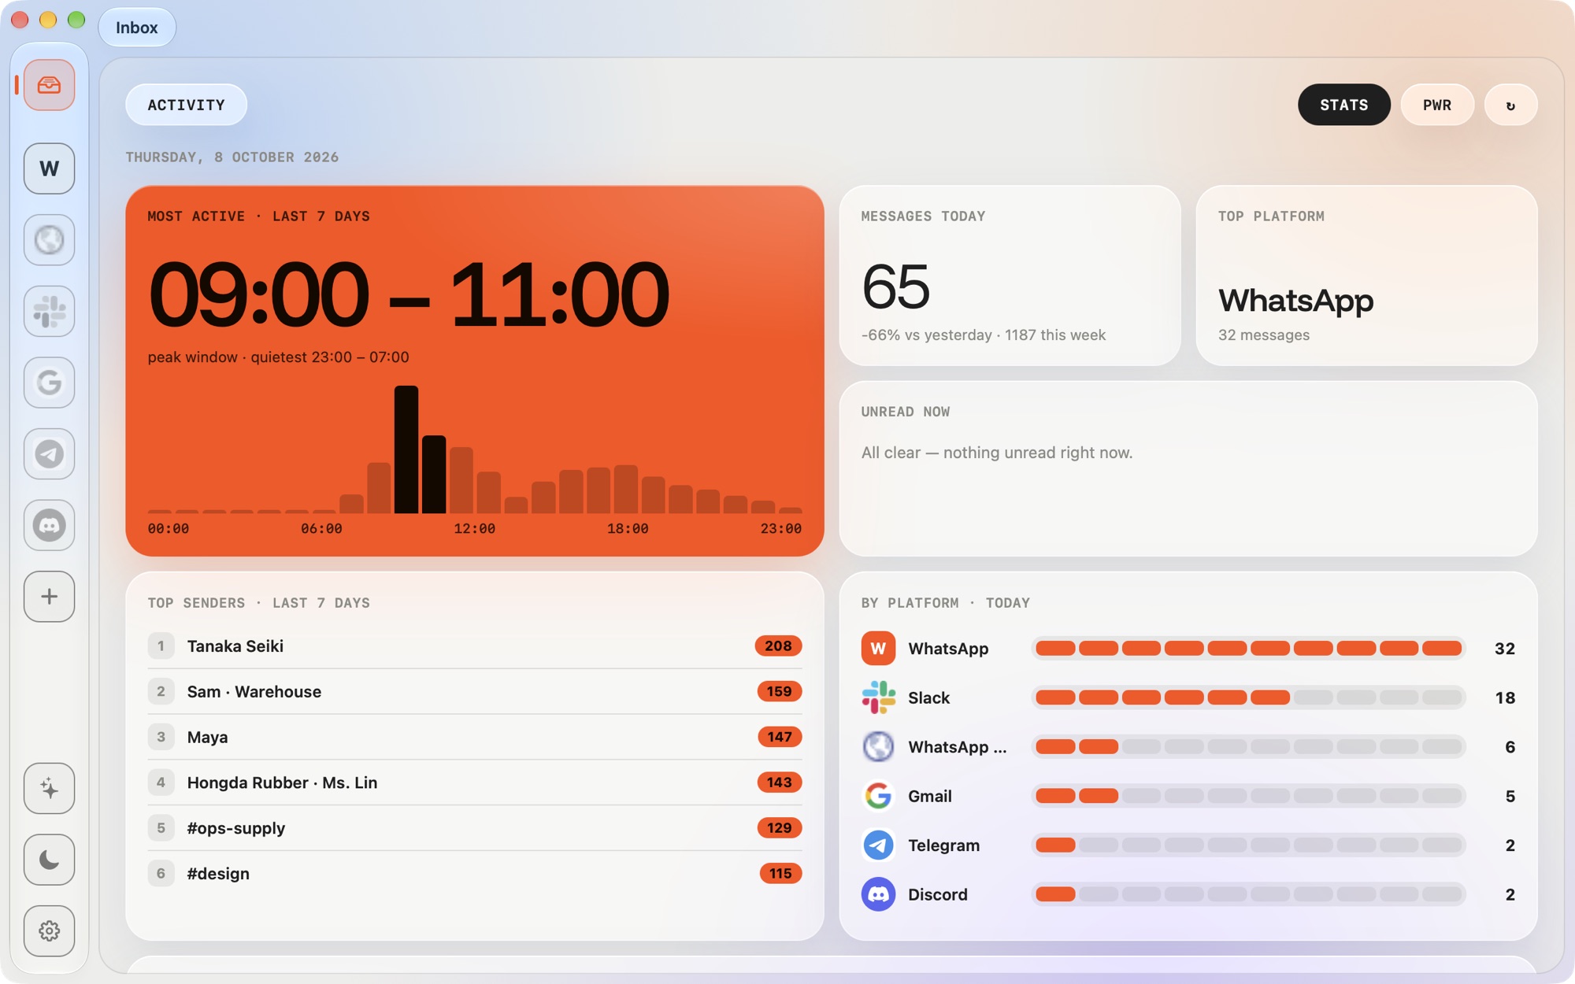This screenshot has width=1575, height=984.
Task: Click the tallest bar in activity chart
Action: [406, 449]
